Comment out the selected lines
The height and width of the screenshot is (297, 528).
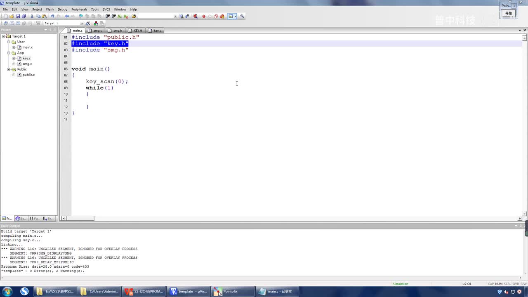coord(120,16)
